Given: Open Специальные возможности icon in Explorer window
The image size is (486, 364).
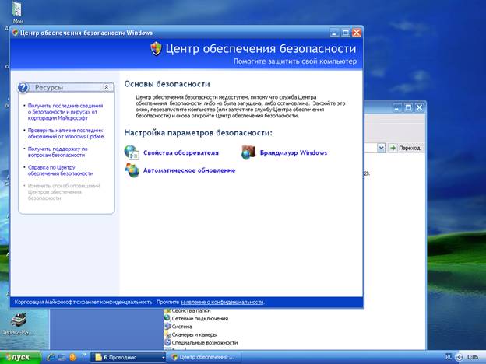Looking at the screenshot, I should pos(167,342).
